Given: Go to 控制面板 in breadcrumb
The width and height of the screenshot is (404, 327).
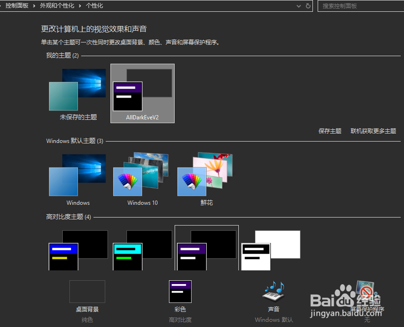Looking at the screenshot, I should click(17, 6).
